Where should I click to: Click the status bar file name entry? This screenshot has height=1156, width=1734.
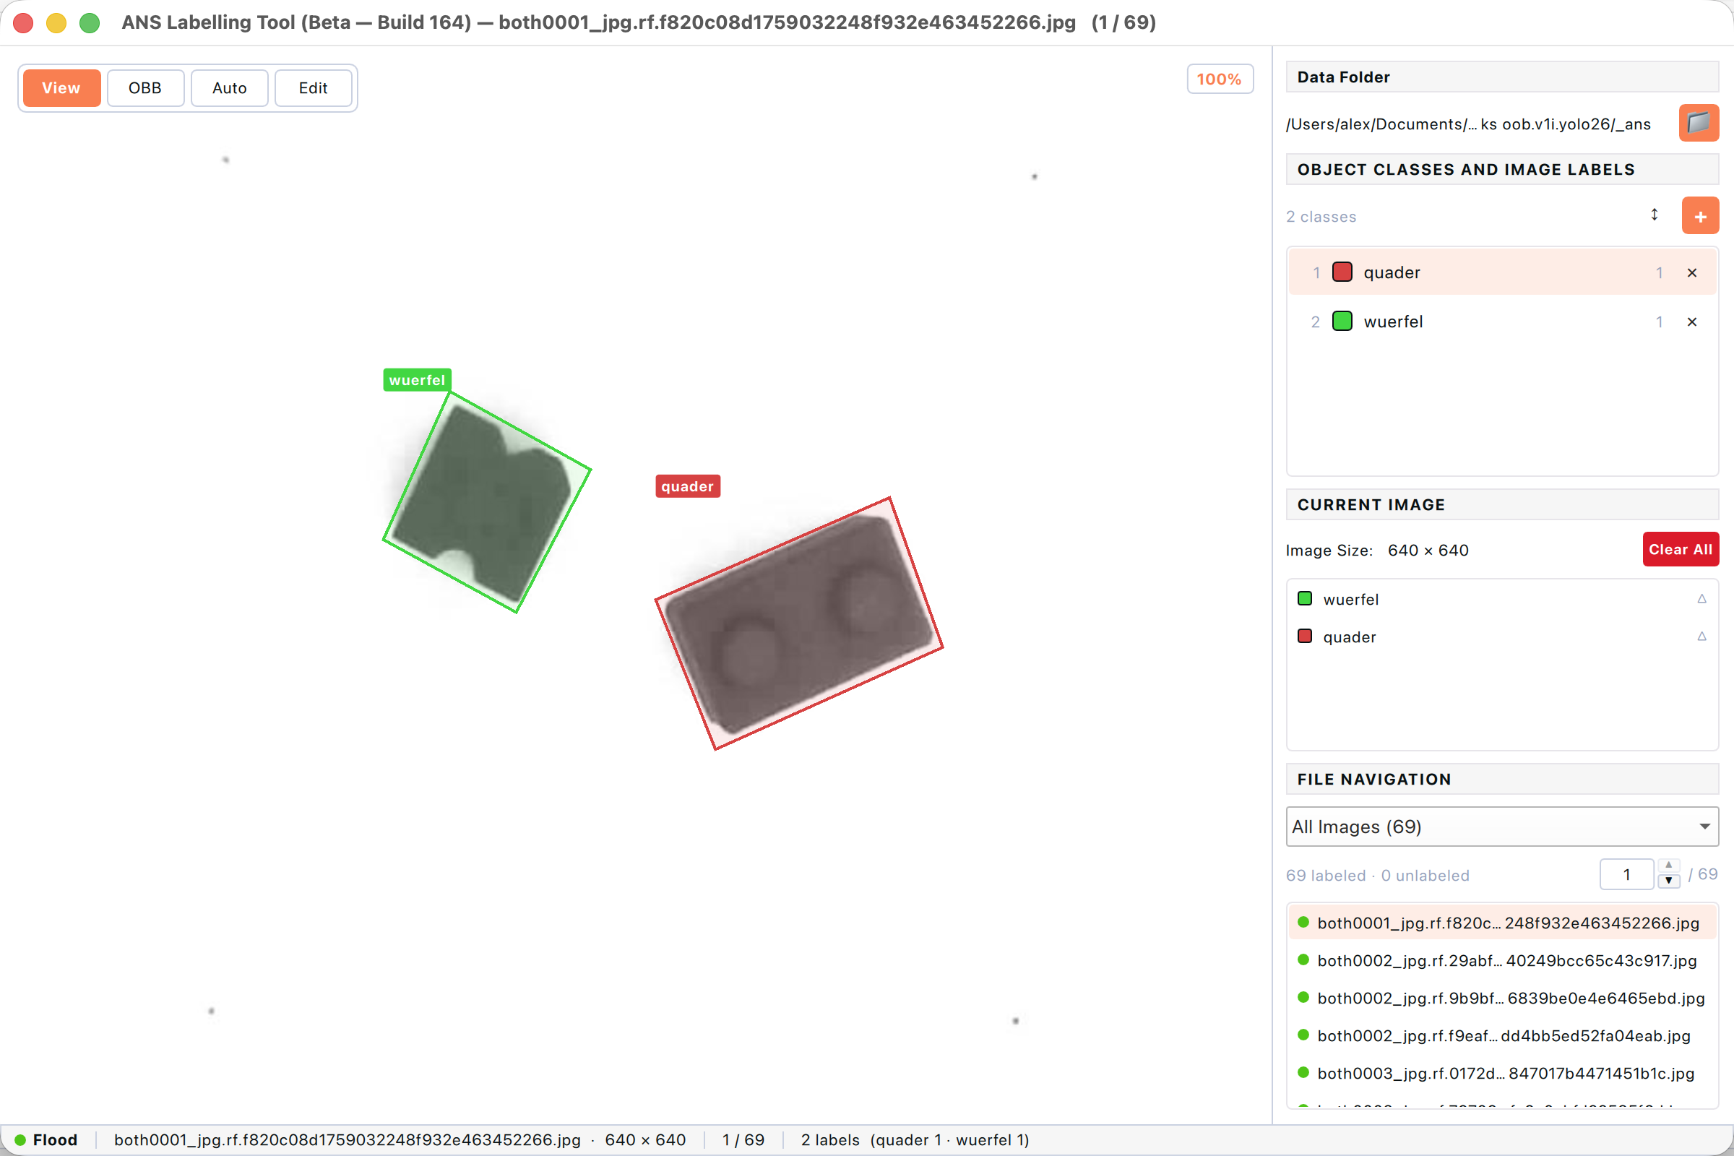coord(348,1140)
